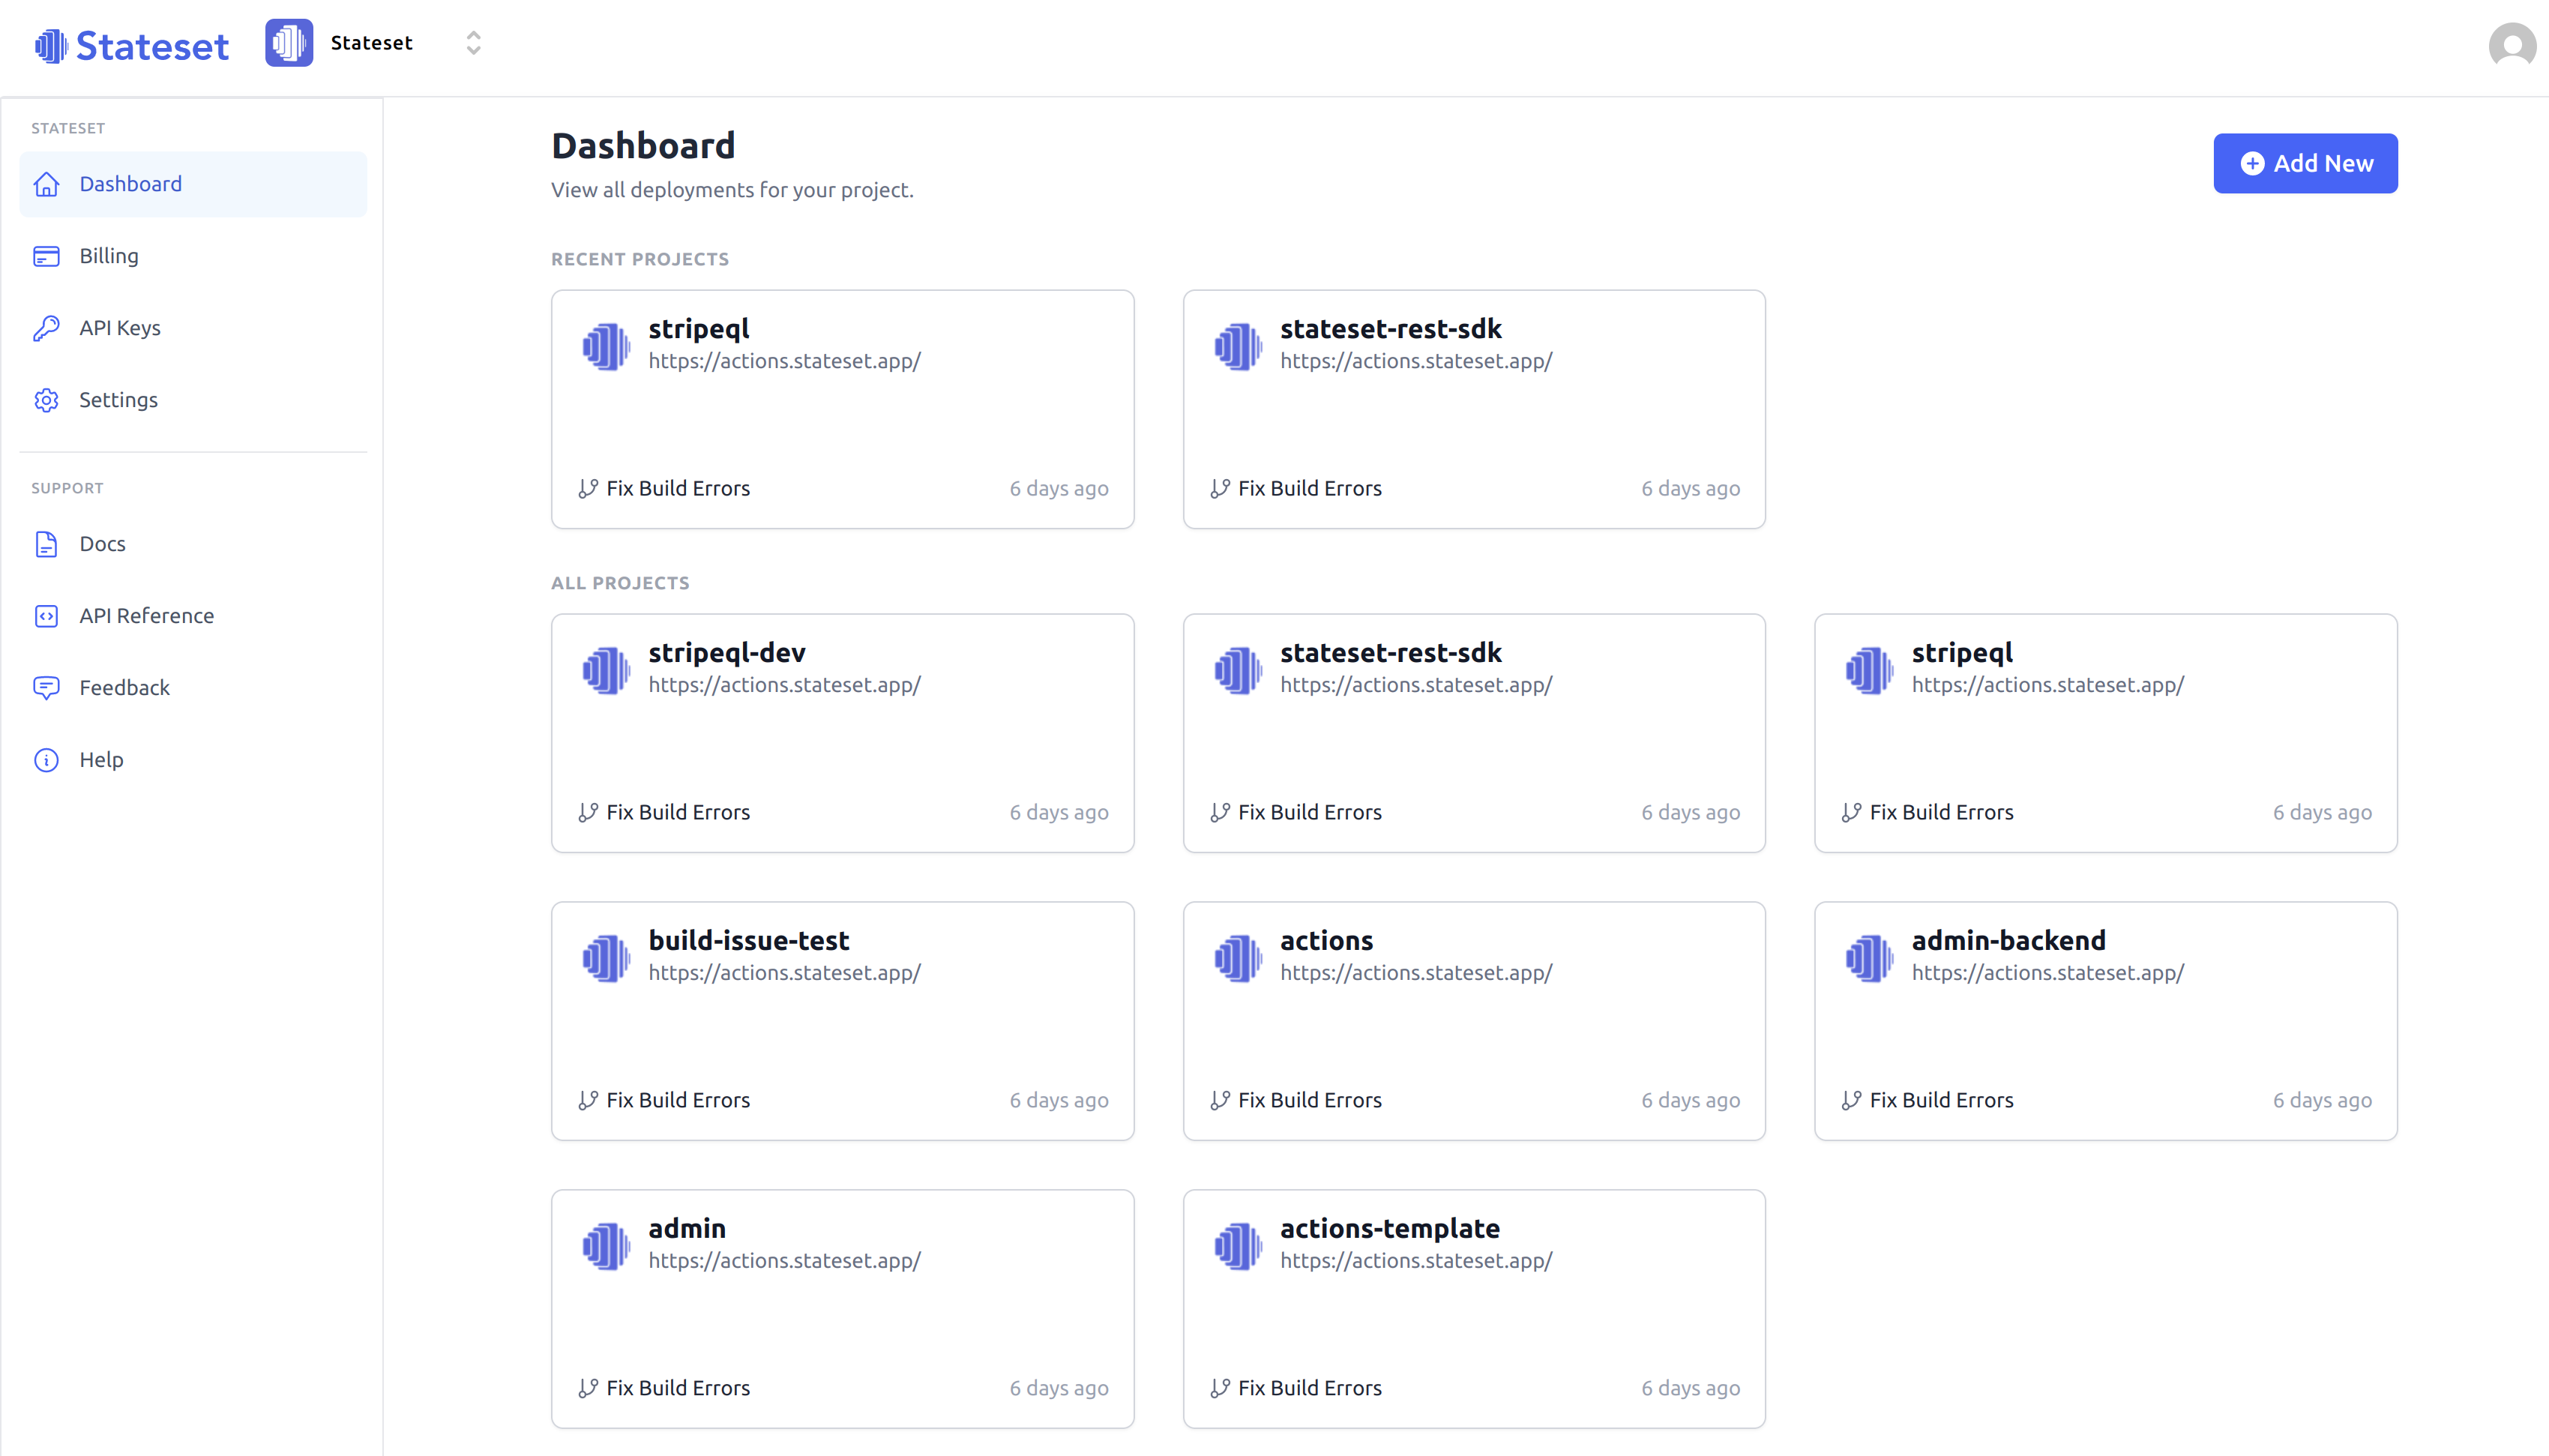Open the actions-template project title
This screenshot has height=1456, width=2549.
click(x=1389, y=1228)
